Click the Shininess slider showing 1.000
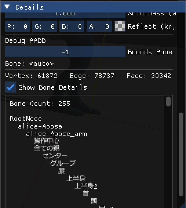Viewport: 186px width, 208px height. [65, 15]
